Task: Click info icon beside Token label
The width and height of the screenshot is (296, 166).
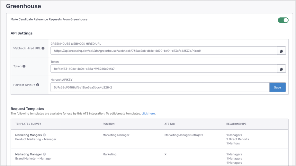Action: pyautogui.click(x=24, y=66)
